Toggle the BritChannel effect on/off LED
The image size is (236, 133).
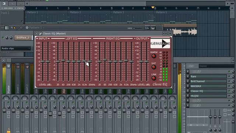(x=229, y=81)
